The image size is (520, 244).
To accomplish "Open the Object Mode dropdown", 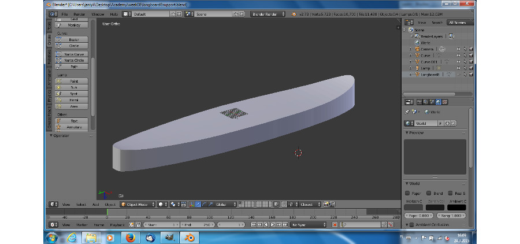I will tap(138, 205).
